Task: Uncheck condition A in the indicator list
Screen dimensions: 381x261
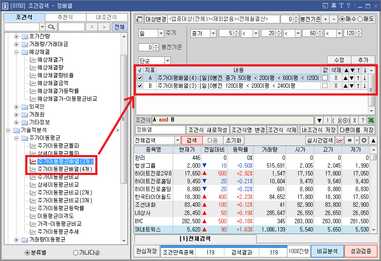Action: point(140,78)
